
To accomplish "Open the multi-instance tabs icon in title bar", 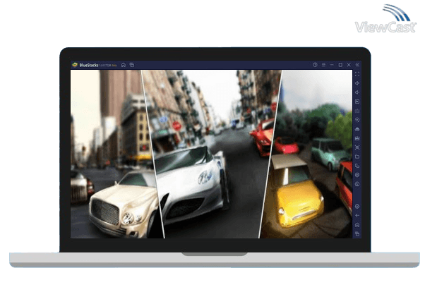I will click(x=132, y=65).
